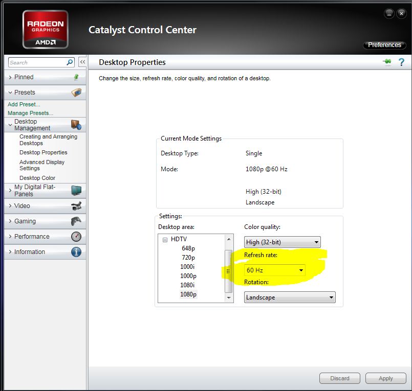Viewport: 412px width, 391px height.
Task: Click the Desktop Management category icon
Action: [76, 125]
